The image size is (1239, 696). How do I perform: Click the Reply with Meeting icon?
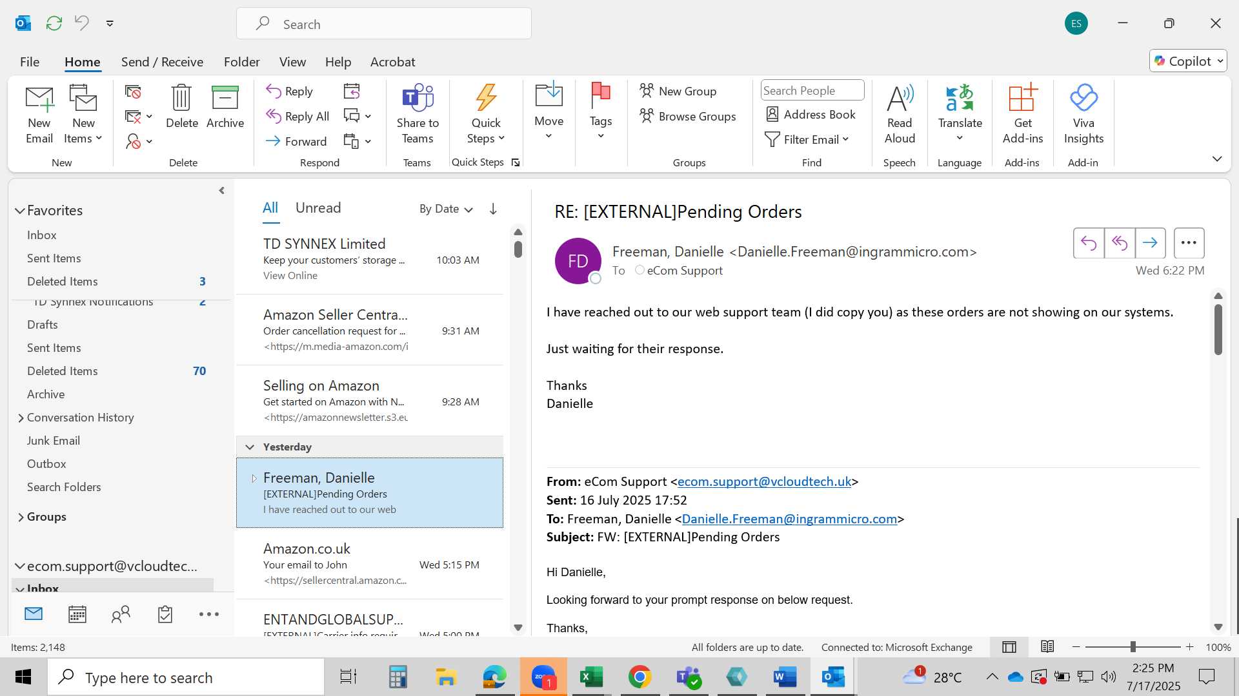click(x=352, y=92)
